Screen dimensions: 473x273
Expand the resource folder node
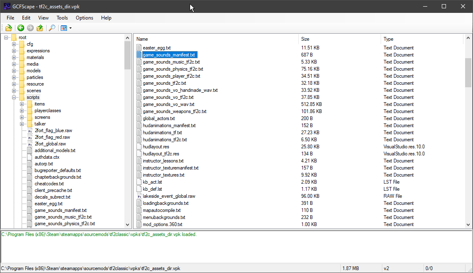coord(14,84)
